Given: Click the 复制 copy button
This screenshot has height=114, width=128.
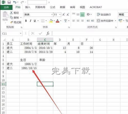Looking at the screenshot, I should [14, 17].
